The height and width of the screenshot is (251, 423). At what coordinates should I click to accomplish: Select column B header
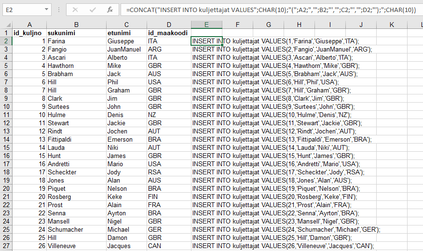(76, 25)
